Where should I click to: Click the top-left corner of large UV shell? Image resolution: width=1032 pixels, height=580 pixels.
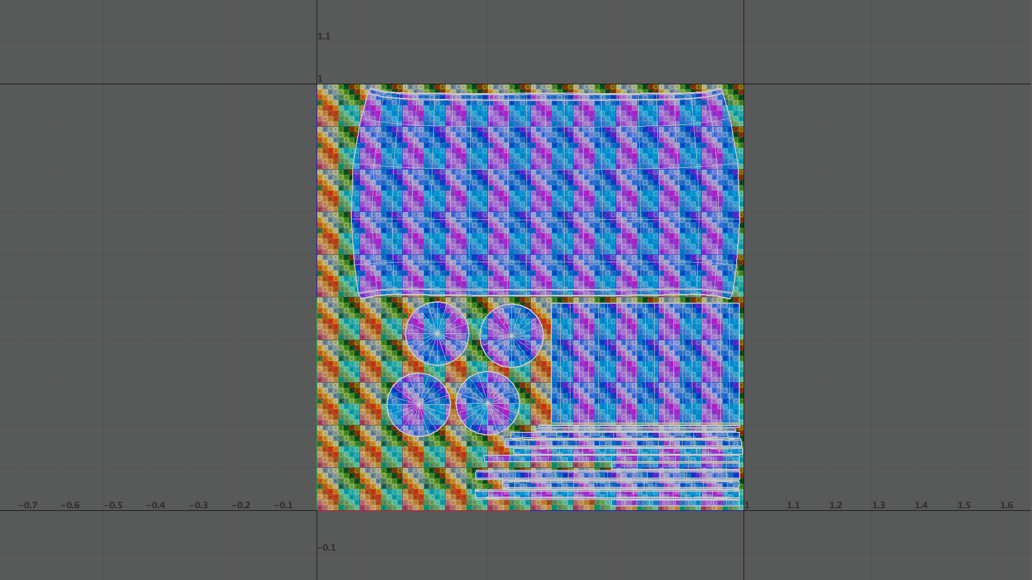click(x=371, y=90)
